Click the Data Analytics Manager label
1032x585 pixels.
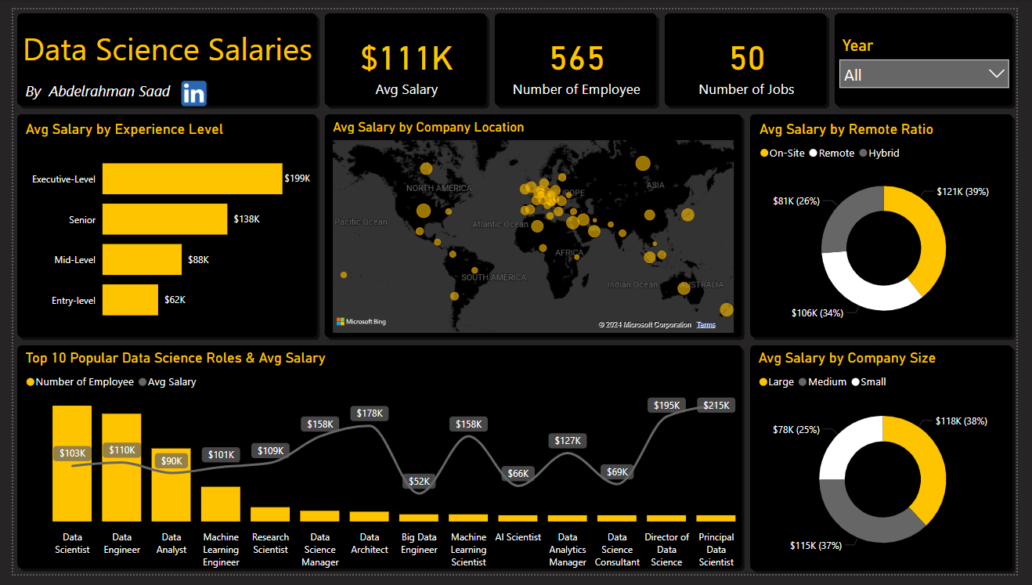pyautogui.click(x=568, y=549)
